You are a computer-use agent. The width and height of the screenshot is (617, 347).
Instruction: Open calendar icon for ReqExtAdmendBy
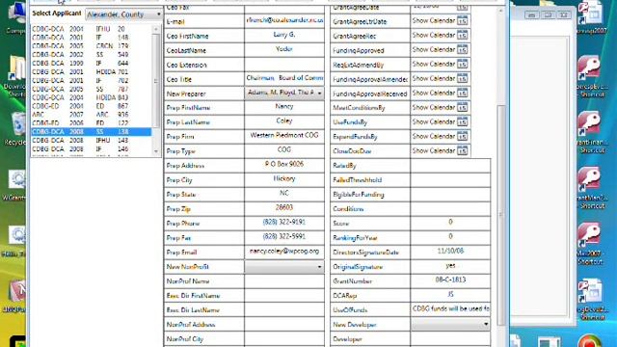[x=463, y=65]
